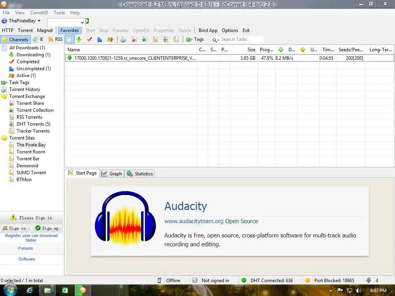Open Internet Explorer from the taskbar

pos(30,291)
